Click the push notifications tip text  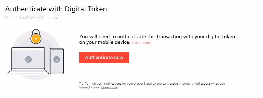(152, 85)
